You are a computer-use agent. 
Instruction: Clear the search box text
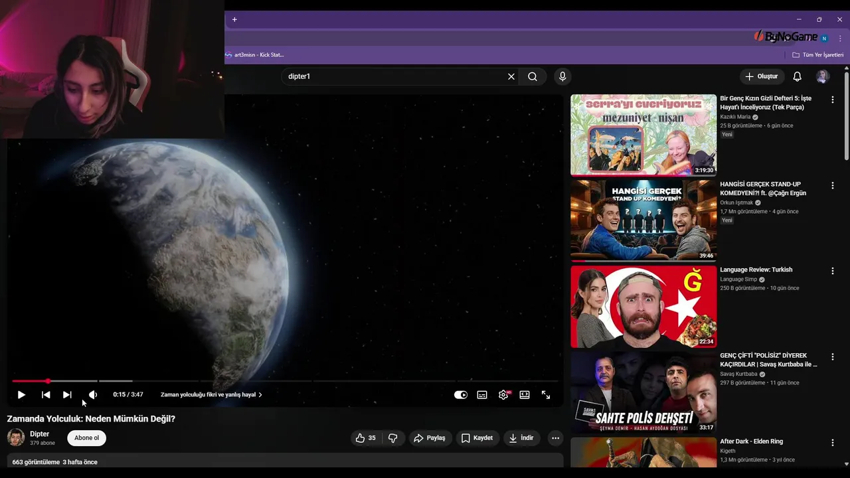[511, 76]
